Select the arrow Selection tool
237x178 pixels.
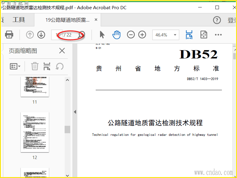[x=102, y=35]
